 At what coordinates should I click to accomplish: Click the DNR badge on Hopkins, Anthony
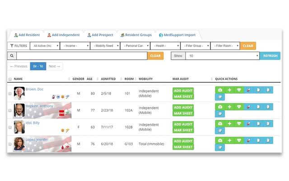click(x=61, y=113)
